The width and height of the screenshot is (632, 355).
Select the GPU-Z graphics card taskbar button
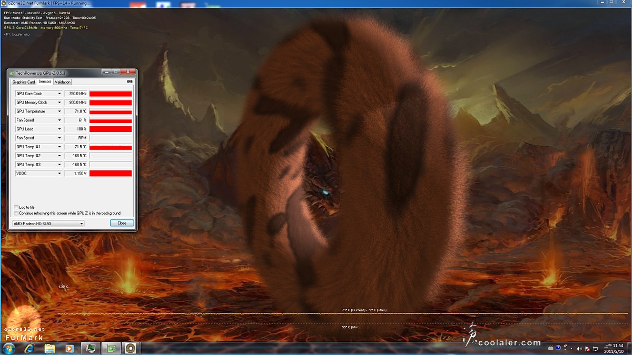[111, 348]
